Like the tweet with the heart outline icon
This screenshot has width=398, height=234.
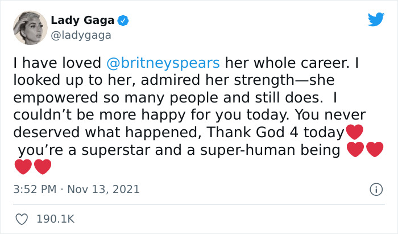click(22, 219)
